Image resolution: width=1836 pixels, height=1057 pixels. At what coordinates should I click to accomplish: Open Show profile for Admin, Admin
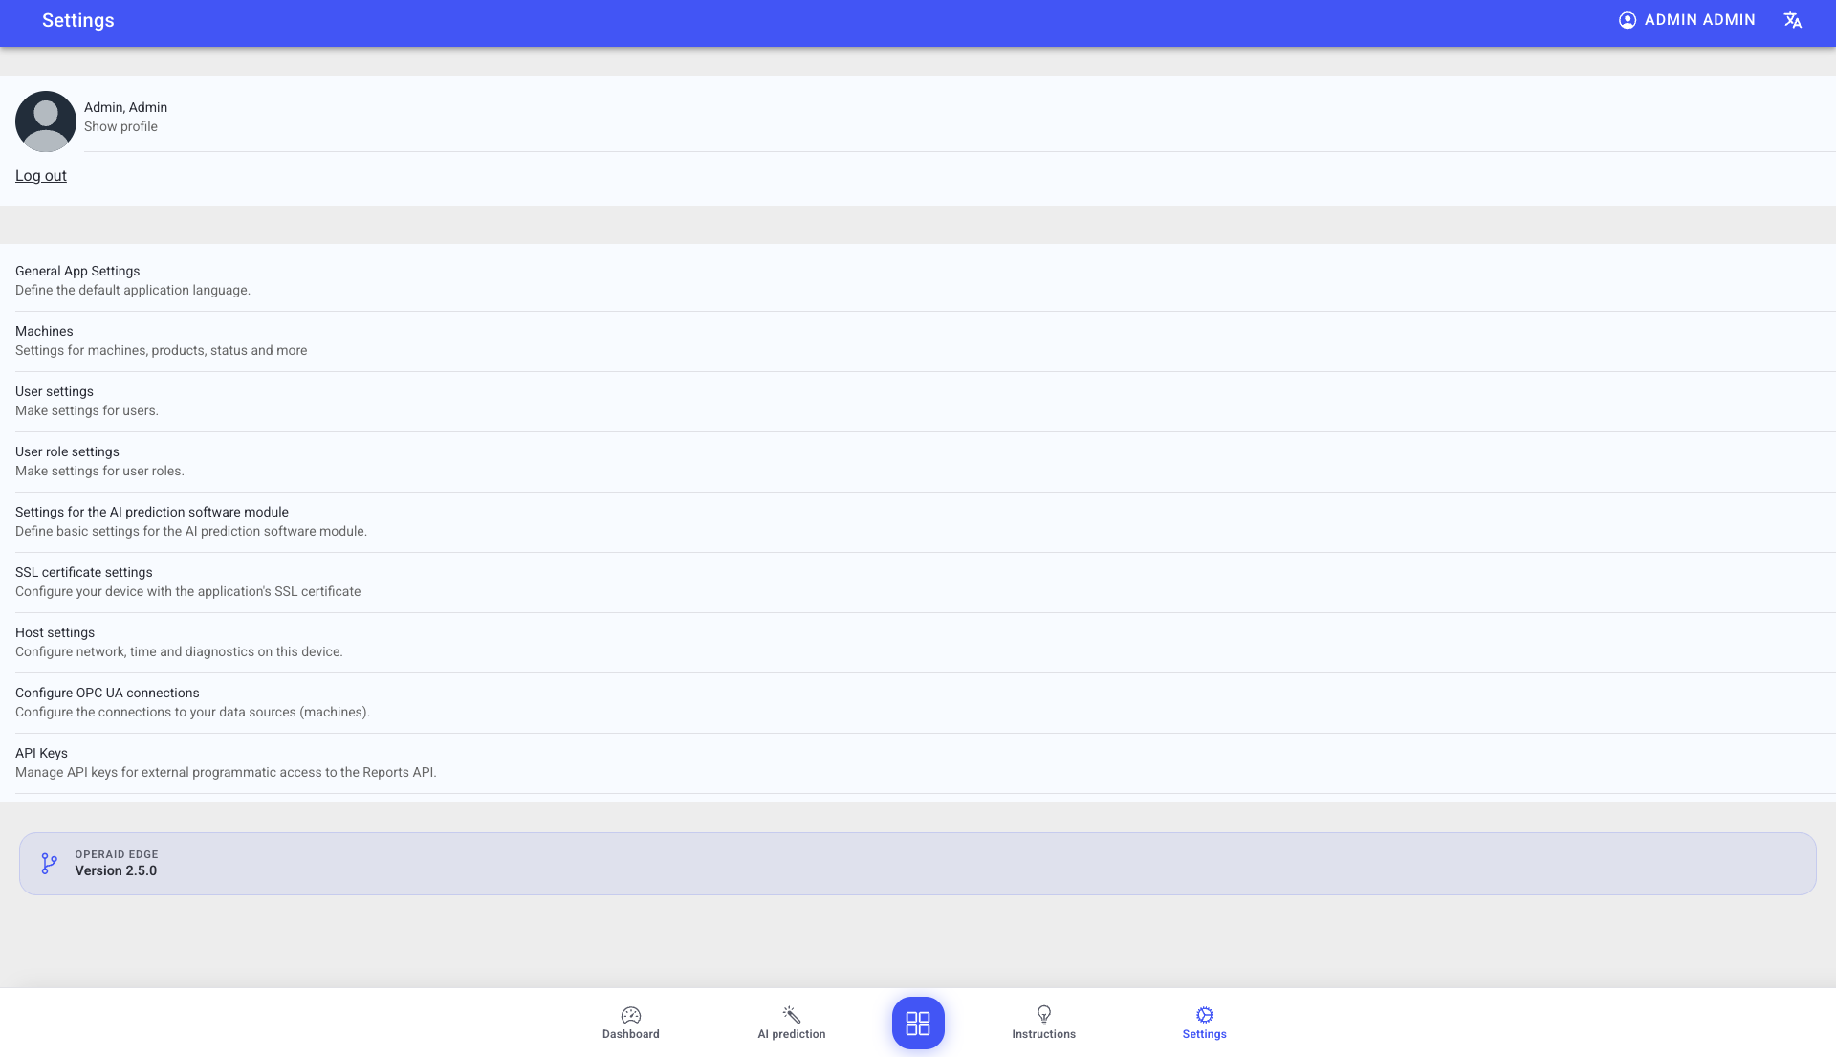(x=120, y=126)
